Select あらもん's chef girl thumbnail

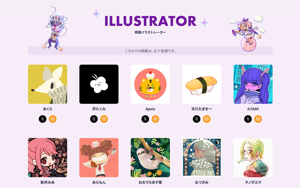[x=99, y=158]
